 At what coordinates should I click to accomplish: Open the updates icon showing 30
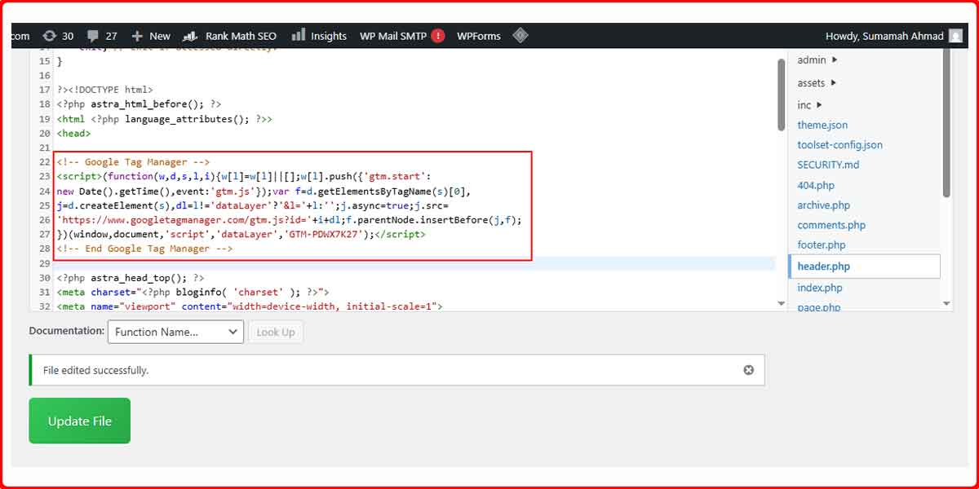(50, 36)
